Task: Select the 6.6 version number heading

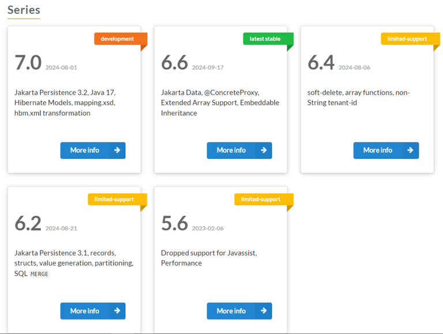Action: [175, 63]
